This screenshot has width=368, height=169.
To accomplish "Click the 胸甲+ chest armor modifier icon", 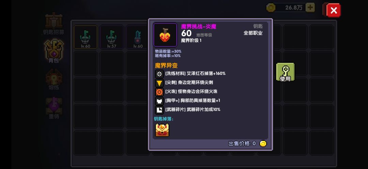I will point(159,101).
